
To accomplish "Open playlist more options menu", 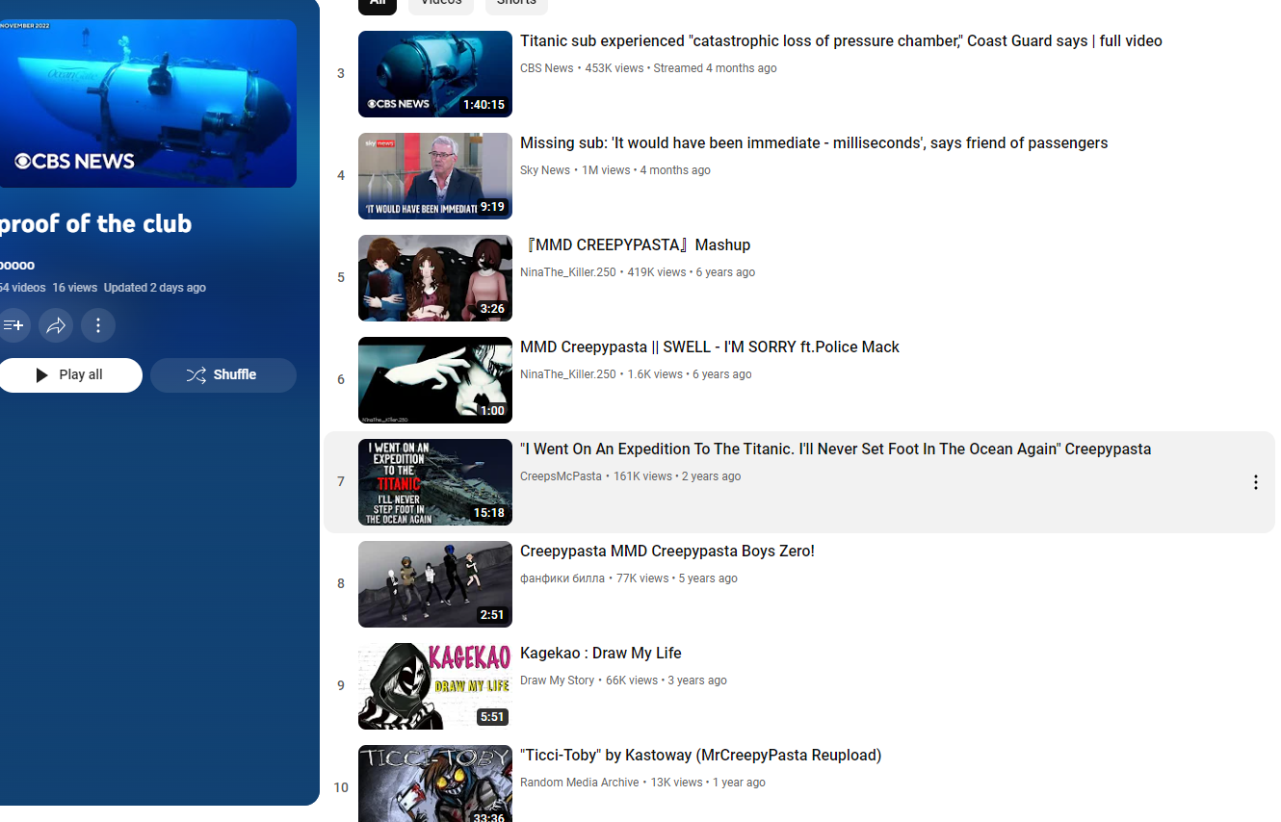I will [x=98, y=325].
